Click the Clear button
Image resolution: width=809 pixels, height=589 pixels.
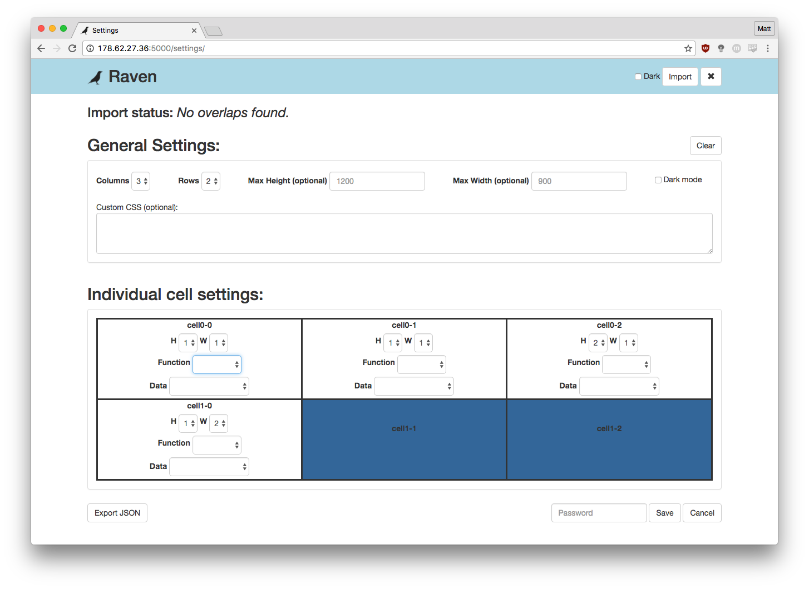click(x=706, y=146)
